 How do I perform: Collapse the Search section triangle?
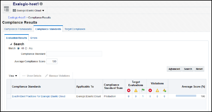click(x=11, y=44)
